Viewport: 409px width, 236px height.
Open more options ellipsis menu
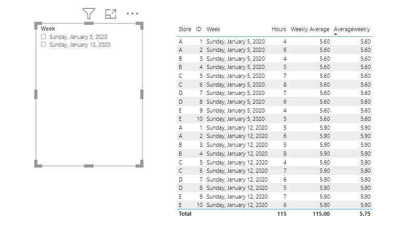pyautogui.click(x=133, y=13)
